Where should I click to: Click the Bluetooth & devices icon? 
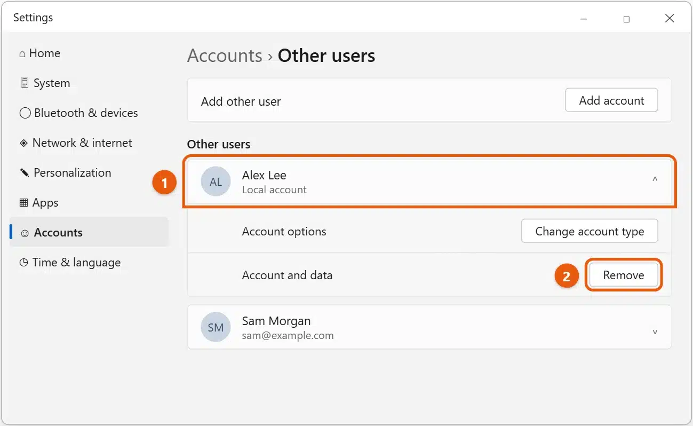(25, 113)
